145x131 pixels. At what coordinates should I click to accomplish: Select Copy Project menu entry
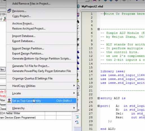point(21,16)
